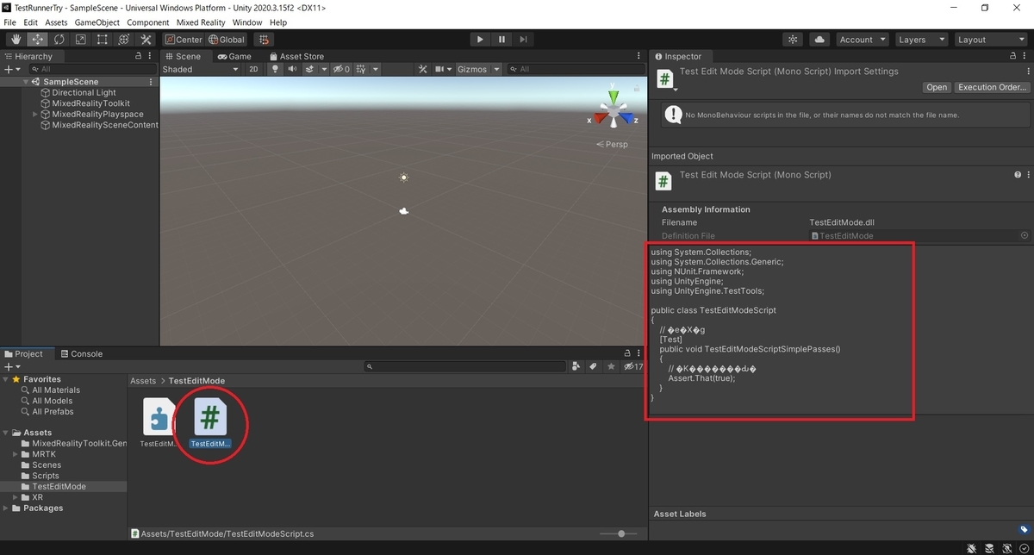The height and width of the screenshot is (555, 1034).
Task: Click the Unity Collab cloud icon
Action: (x=819, y=39)
